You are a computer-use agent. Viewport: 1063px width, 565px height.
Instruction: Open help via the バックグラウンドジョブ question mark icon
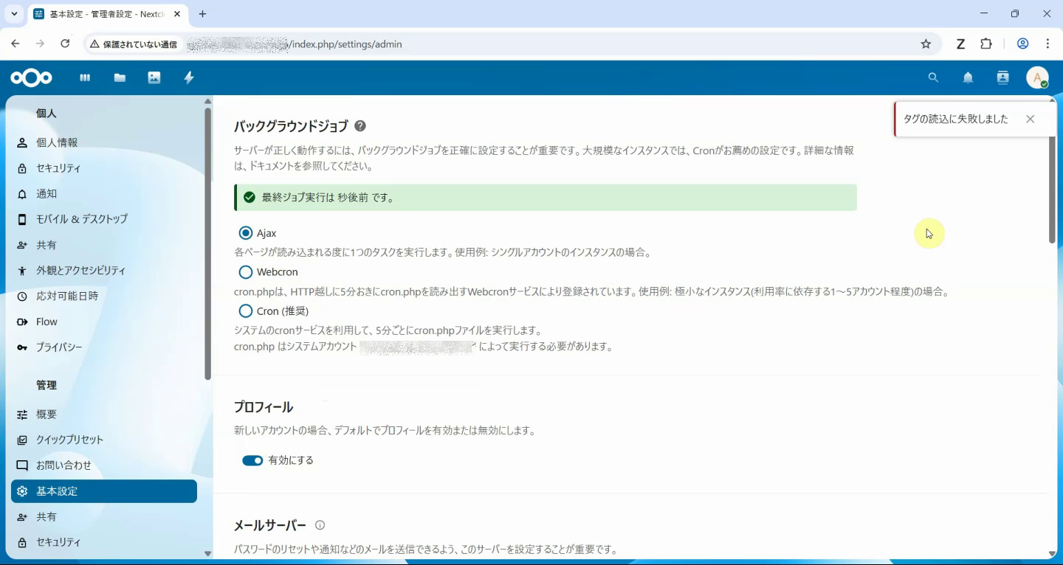point(360,126)
